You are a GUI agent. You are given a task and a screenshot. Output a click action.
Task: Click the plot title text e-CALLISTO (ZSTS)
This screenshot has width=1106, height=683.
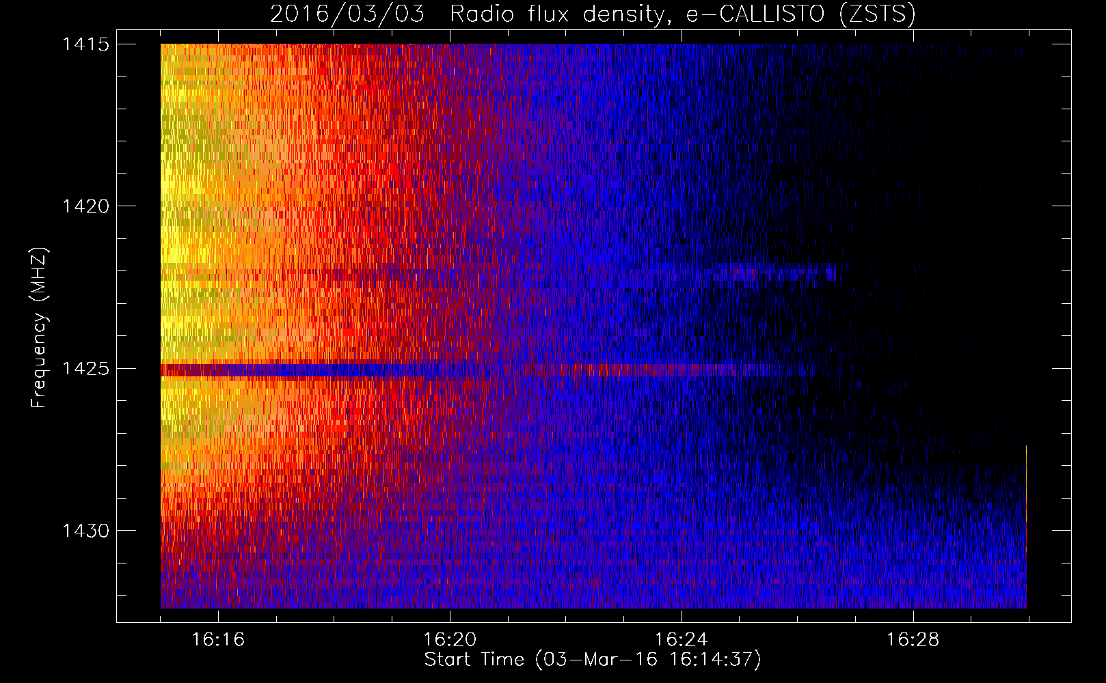(801, 14)
